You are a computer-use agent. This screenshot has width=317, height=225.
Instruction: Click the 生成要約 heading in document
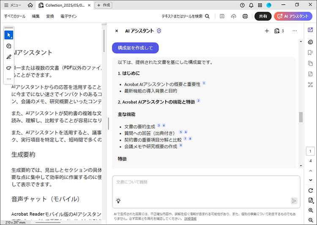[x=23, y=155]
